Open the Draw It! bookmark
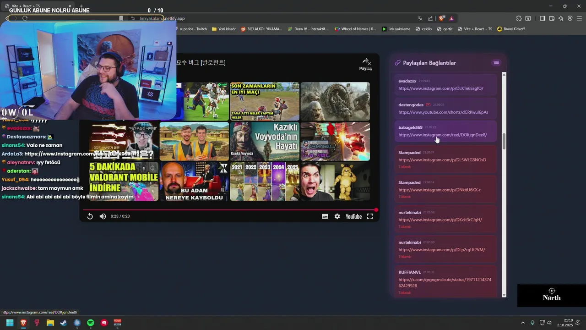 tap(308, 29)
